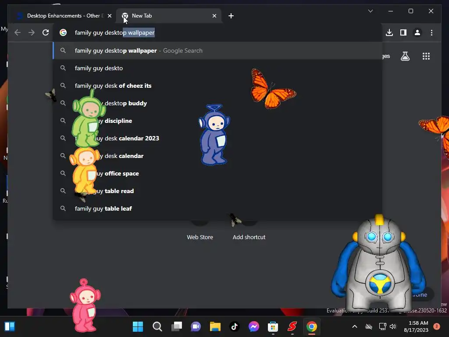Click the blue Tinky Winky character
This screenshot has width=449, height=337.
[x=214, y=135]
